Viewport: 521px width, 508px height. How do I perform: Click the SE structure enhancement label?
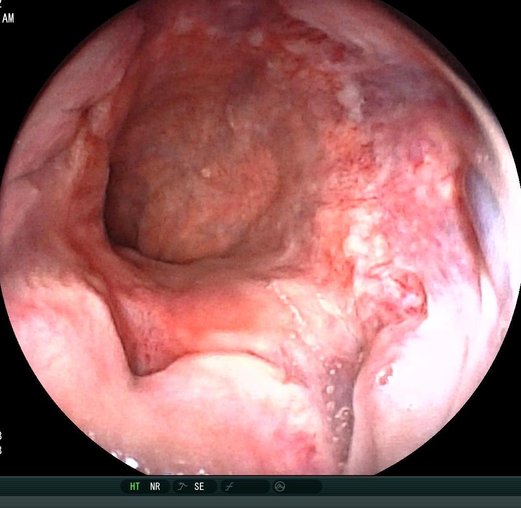[x=199, y=486]
